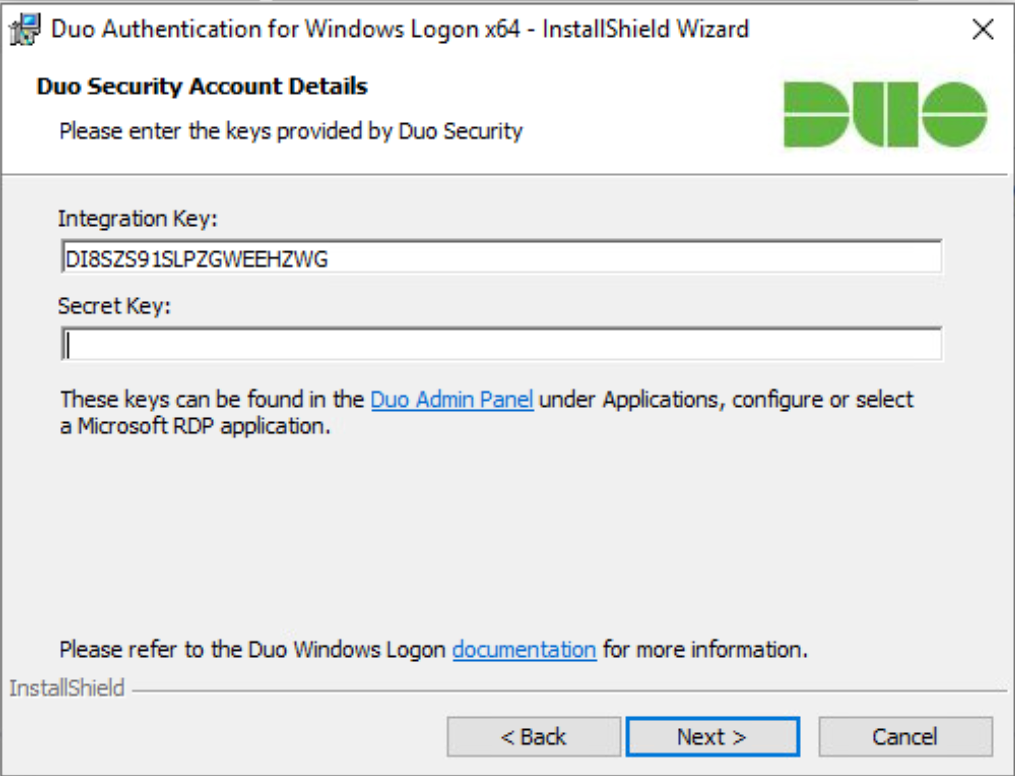Click inside the Secret Key field
Viewport: 1015px width, 776px height.
[501, 345]
